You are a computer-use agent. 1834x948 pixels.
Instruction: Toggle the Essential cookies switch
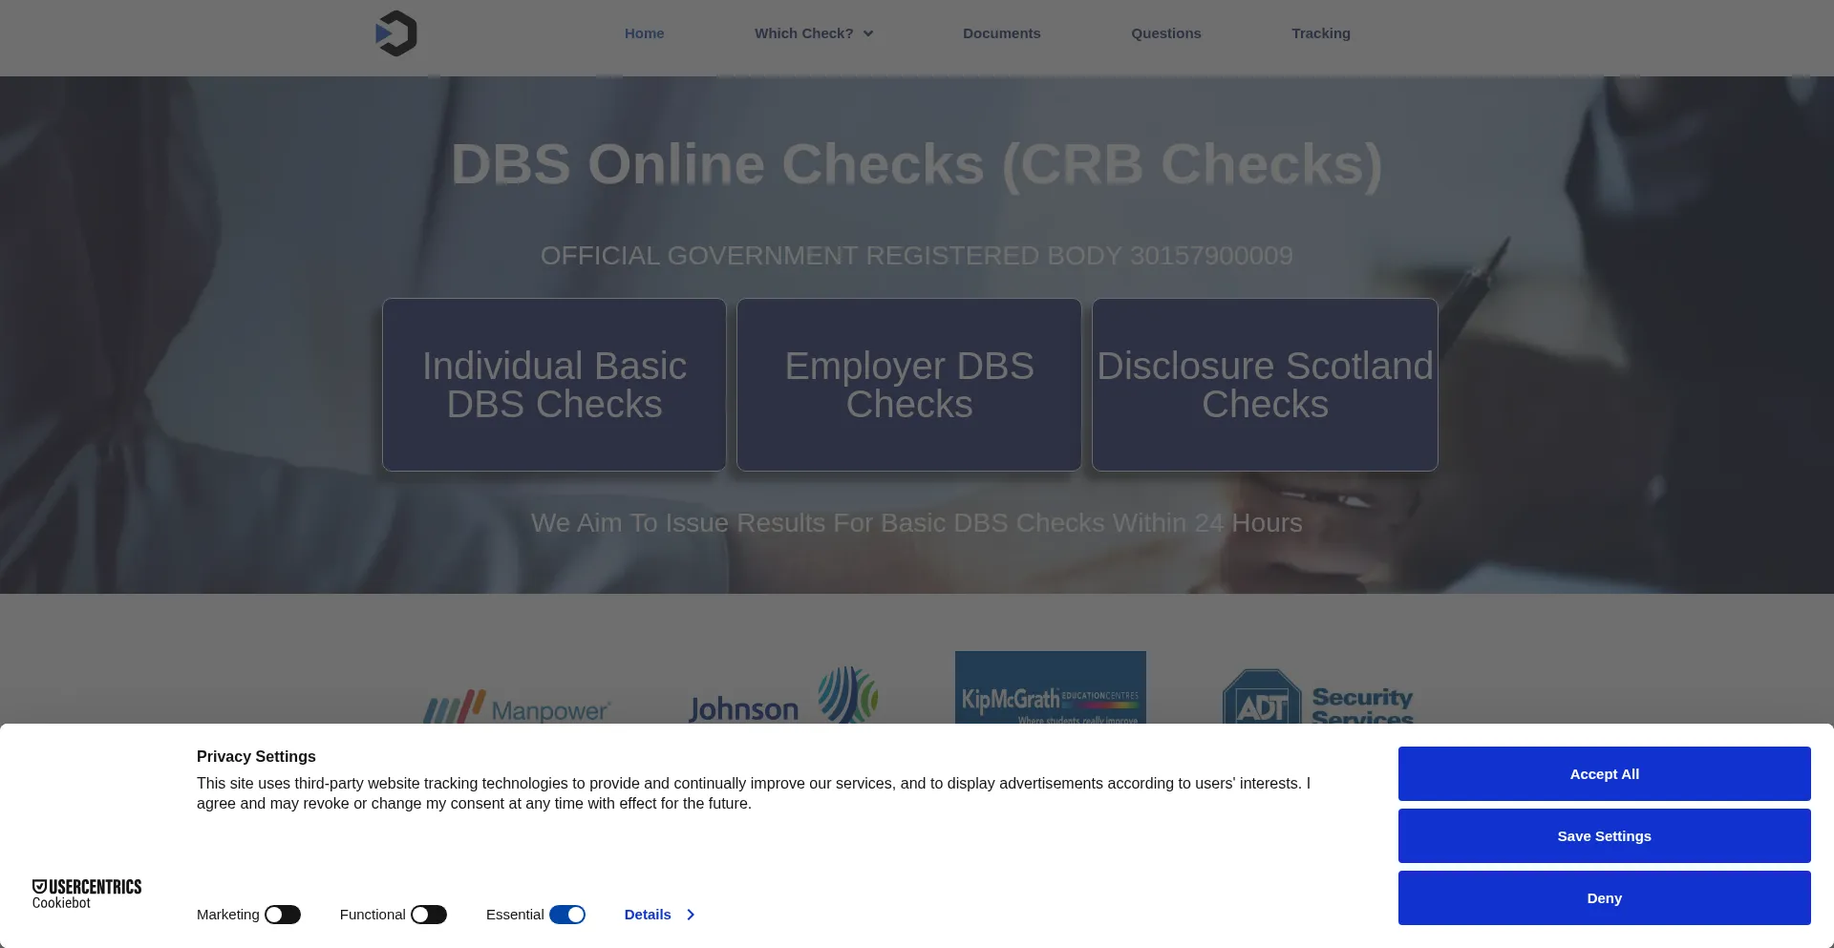click(567, 915)
